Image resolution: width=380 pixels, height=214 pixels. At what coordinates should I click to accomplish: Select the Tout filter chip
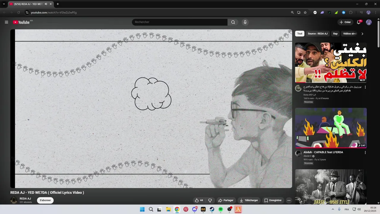click(x=300, y=34)
